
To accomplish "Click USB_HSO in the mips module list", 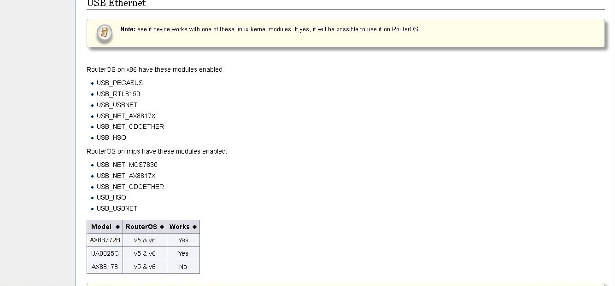I will (111, 197).
